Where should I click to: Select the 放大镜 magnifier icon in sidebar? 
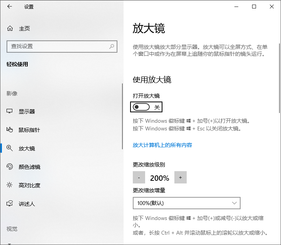10,148
